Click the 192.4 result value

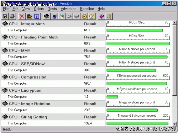(x=88, y=123)
